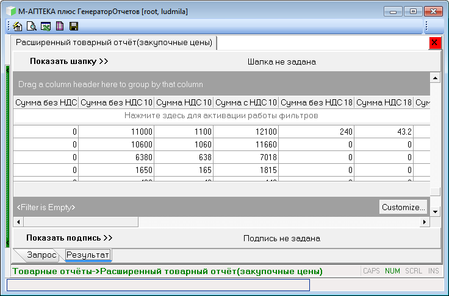Click the execute report lightning icon
Image resolution: width=449 pixels, height=296 pixels.
pyautogui.click(x=18, y=26)
